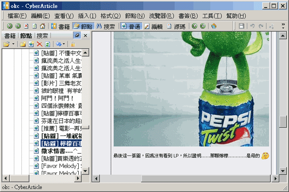
Task: Click the colorful basket icon in toolbar
Action: (x=214, y=26)
